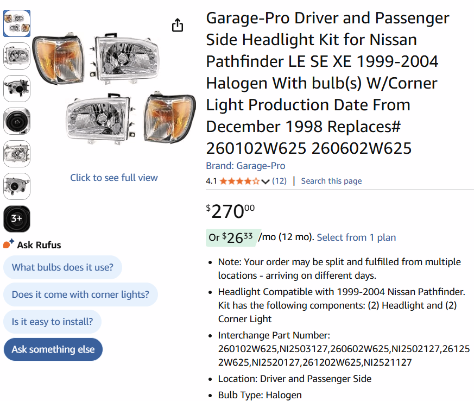View the second corner light thumbnail
Viewport: 474px width, 401px height.
(17, 56)
